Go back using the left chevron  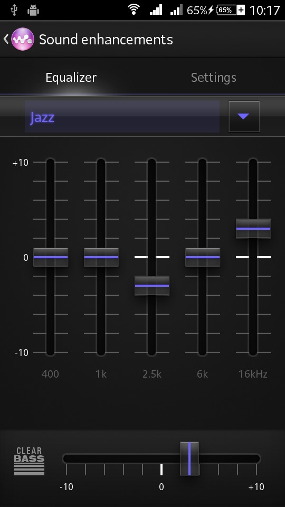(x=6, y=39)
